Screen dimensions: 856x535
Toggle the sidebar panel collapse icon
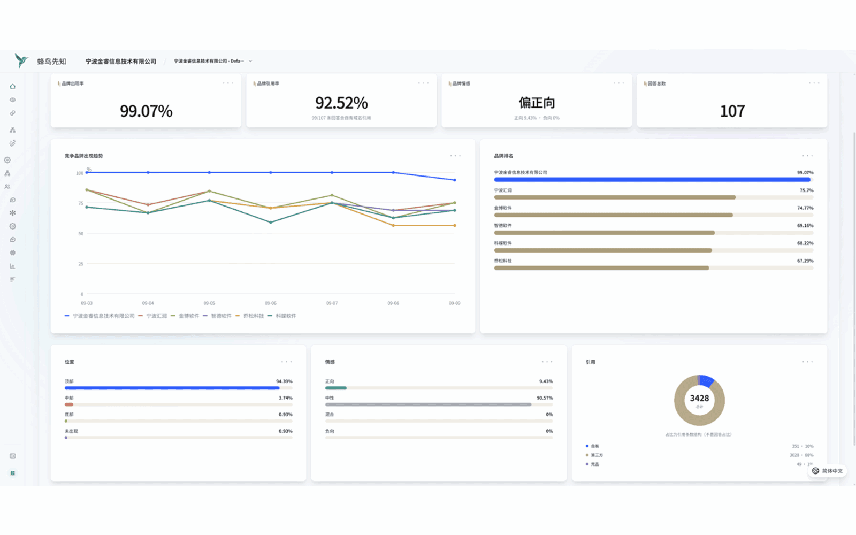(13, 456)
